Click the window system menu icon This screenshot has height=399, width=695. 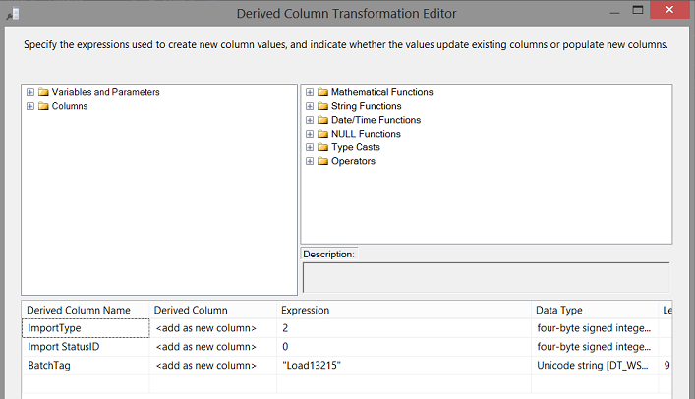point(13,14)
